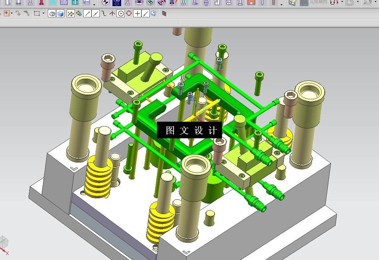
Task: Expand the first top toolbar overflow arrow
Action: coord(94,4)
